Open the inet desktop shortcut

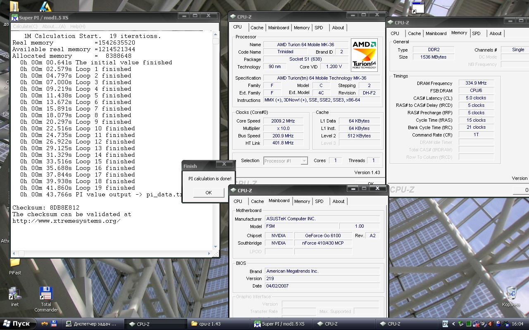(x=14, y=293)
